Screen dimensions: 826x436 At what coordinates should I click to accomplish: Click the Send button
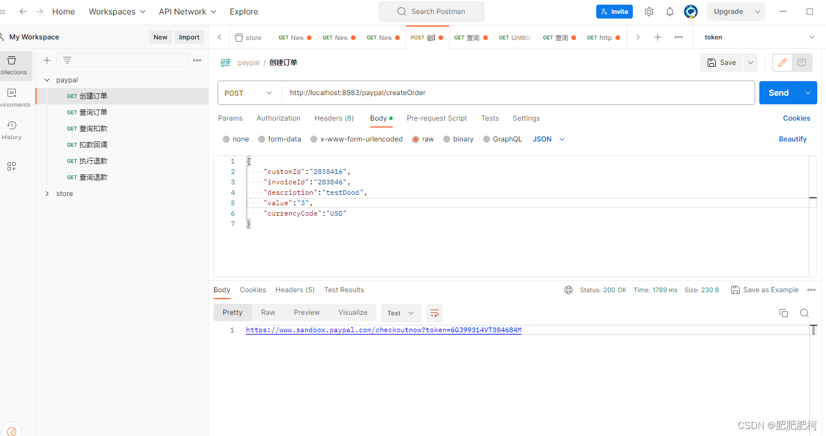[x=778, y=93]
